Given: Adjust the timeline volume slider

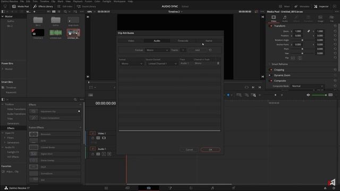Looking at the screenshot, I should click(x=319, y=95).
